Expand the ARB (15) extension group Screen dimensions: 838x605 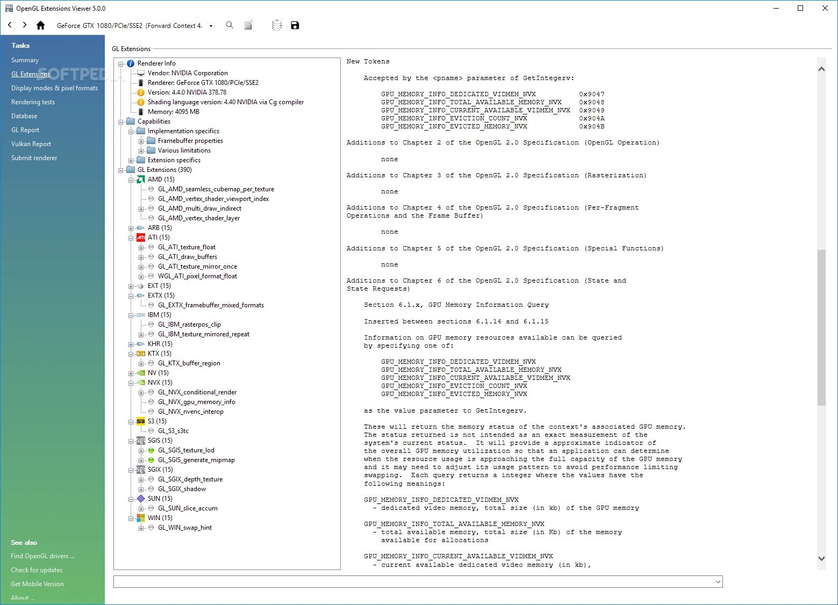tap(131, 228)
